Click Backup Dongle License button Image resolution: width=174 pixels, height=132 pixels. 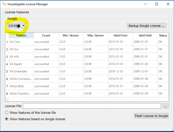[x=146, y=26]
